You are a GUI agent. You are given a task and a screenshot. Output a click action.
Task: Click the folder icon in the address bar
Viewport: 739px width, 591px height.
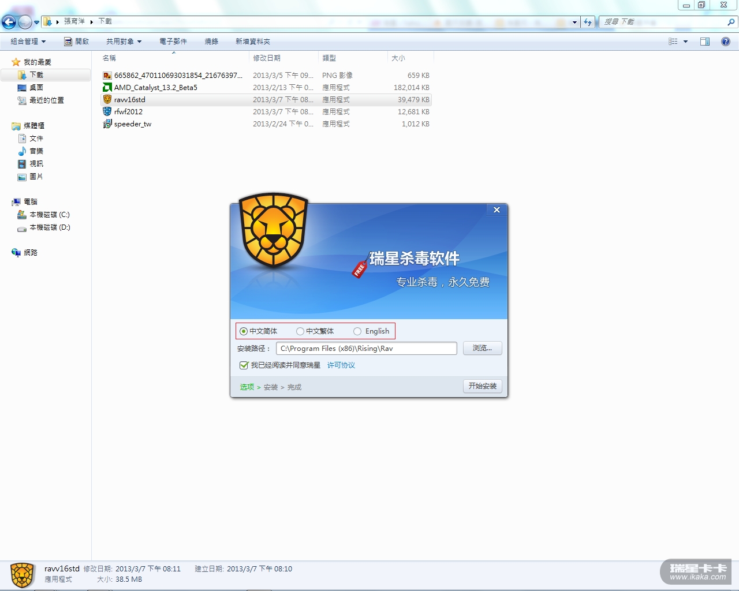click(48, 22)
